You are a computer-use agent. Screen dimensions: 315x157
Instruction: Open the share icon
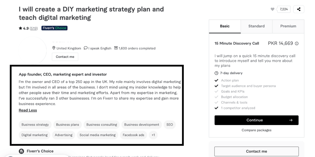pos(299,9)
